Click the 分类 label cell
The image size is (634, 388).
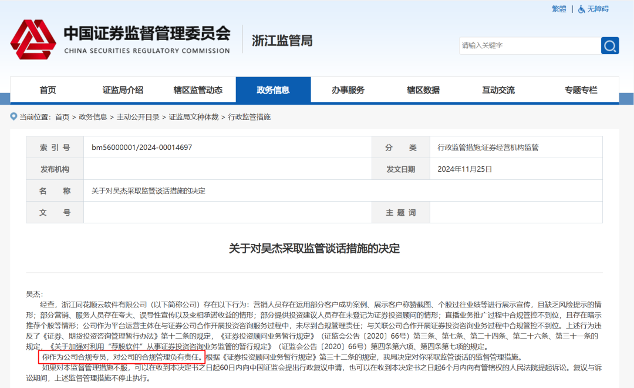coord(401,148)
